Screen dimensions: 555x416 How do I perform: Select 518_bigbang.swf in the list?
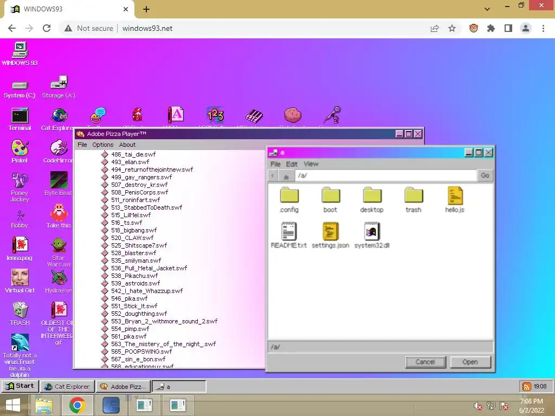click(x=134, y=230)
